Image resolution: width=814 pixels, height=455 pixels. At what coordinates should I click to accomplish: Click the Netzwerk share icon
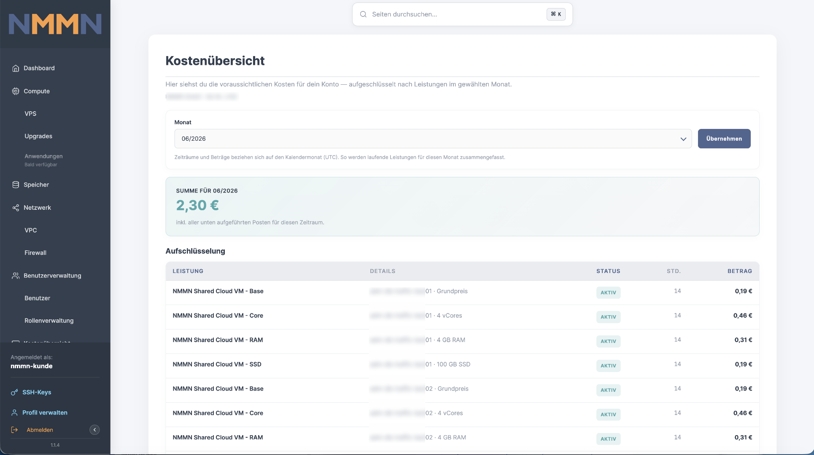point(16,208)
